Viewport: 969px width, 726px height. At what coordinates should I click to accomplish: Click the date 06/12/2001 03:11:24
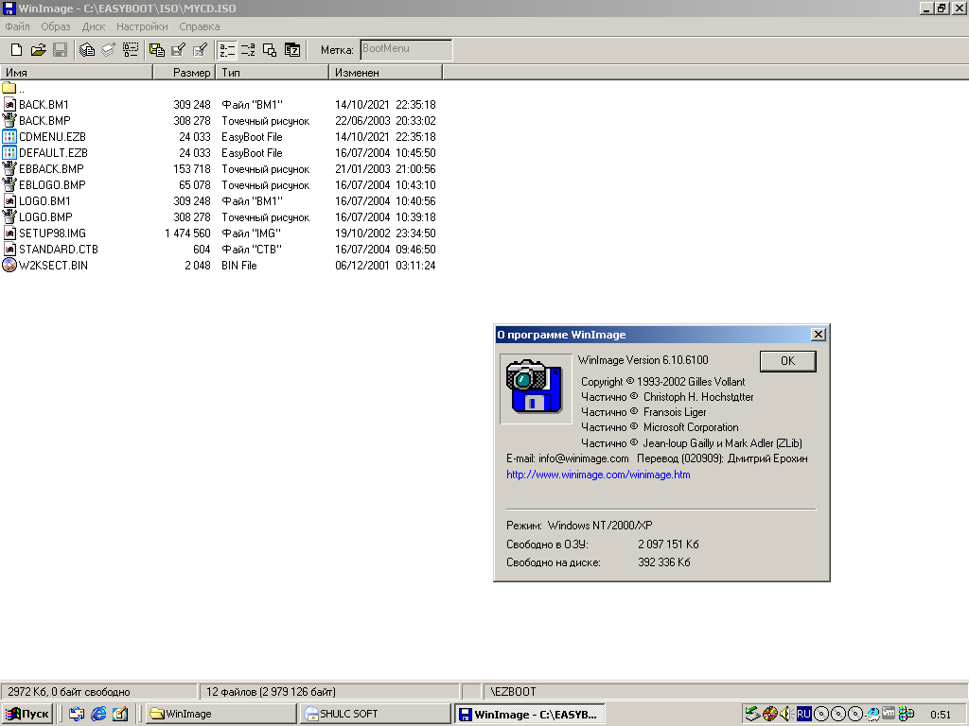coord(385,265)
